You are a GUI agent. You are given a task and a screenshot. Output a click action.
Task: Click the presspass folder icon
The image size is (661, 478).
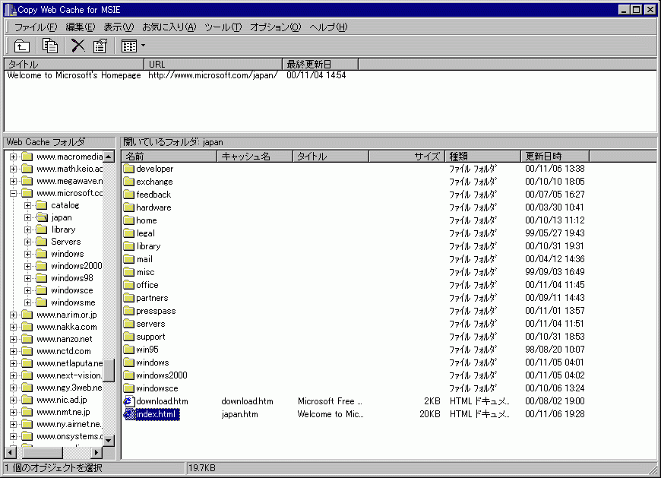click(x=128, y=311)
